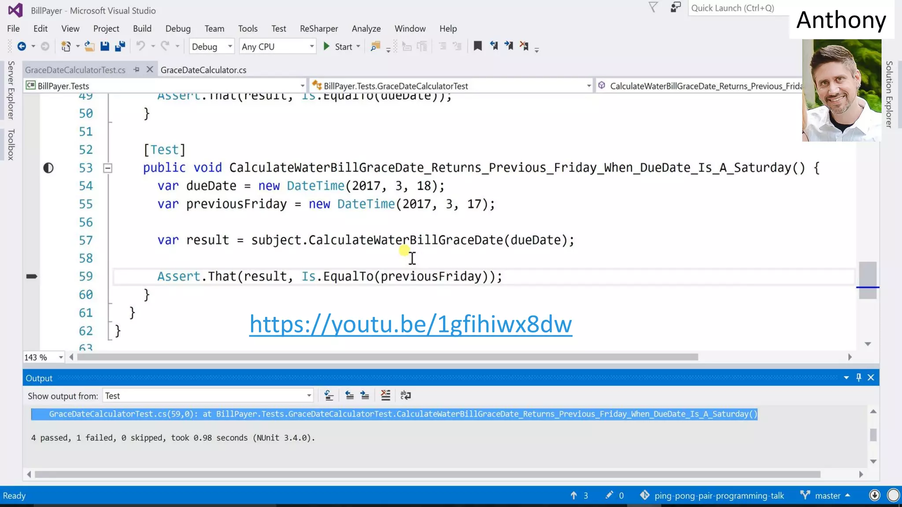Toggle word wrap in the Output window
Image resolution: width=902 pixels, height=507 pixels.
[406, 395]
